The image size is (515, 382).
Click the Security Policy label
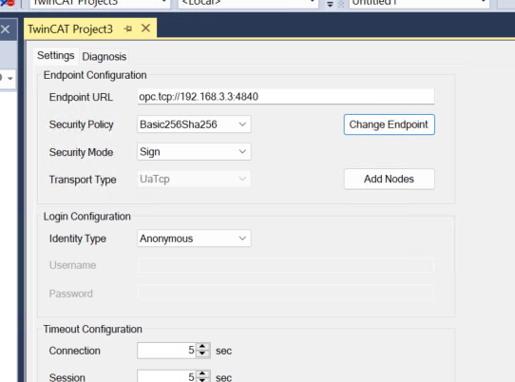coord(81,124)
